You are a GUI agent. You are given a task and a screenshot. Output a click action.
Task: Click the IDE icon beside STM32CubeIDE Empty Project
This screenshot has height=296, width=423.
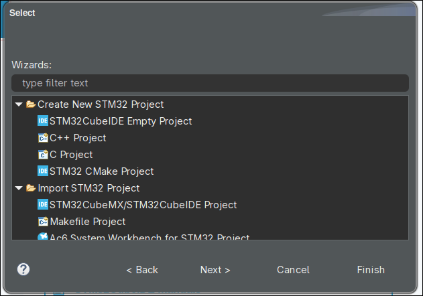click(x=43, y=121)
